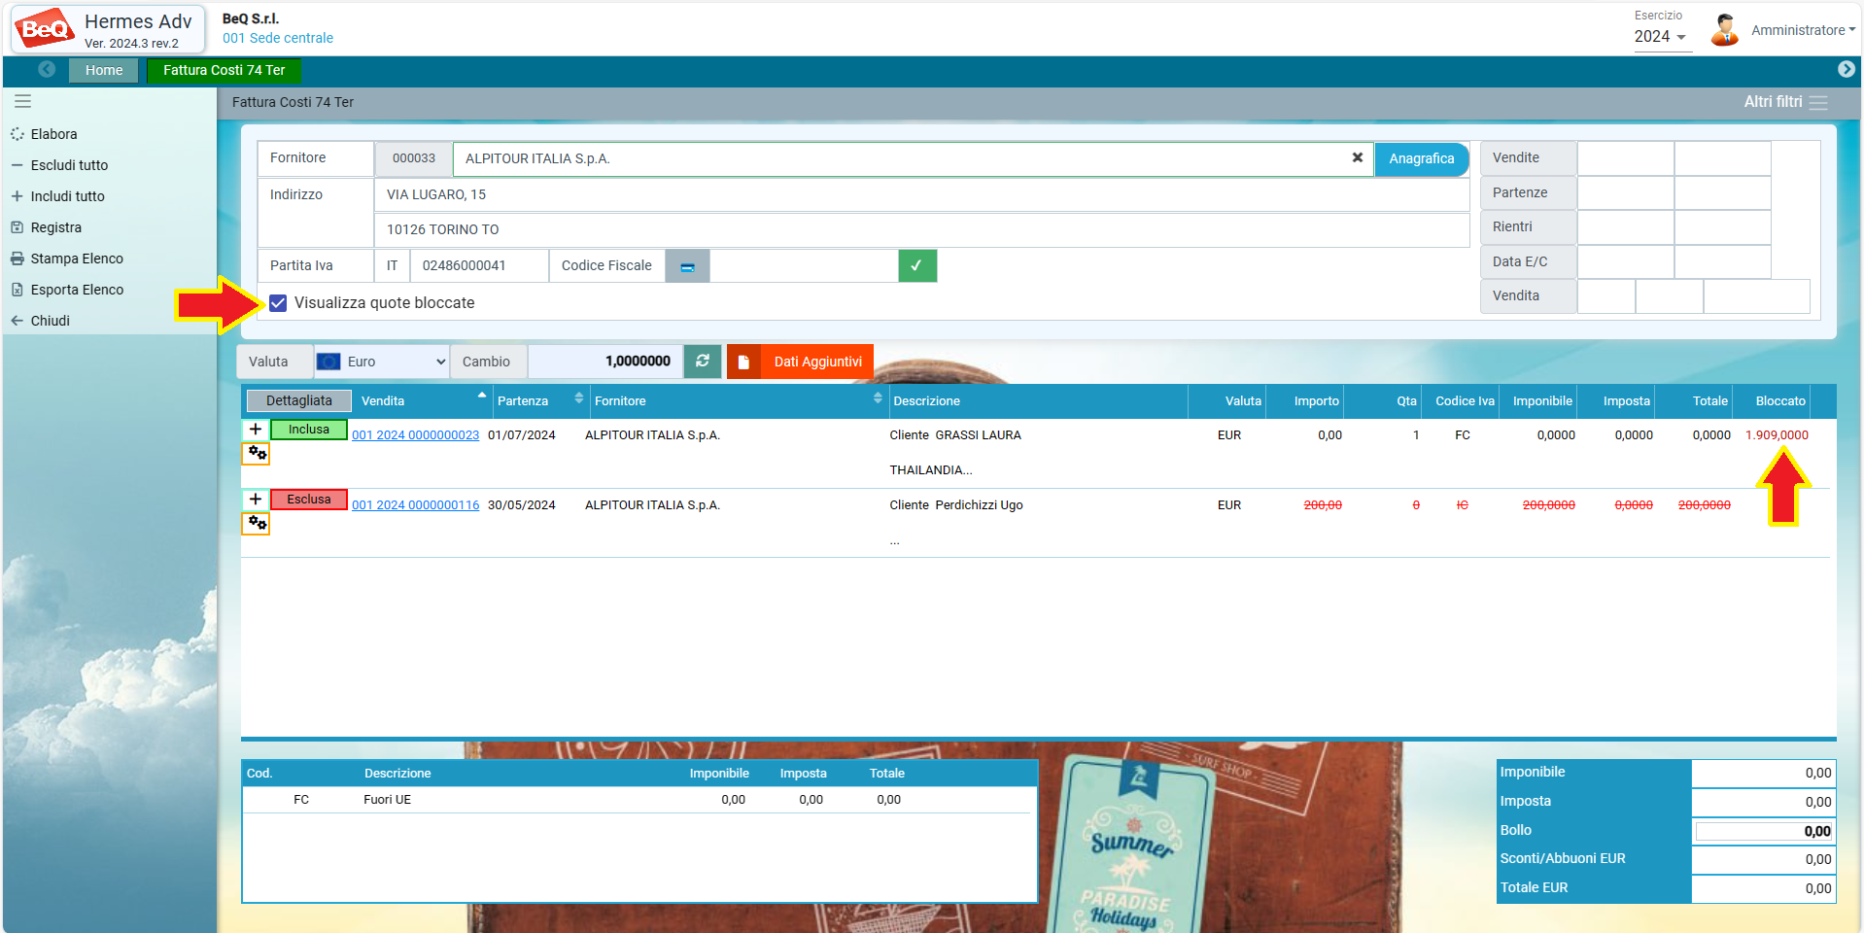Viewport: 1864px width, 933px height.
Task: Refresh the exchange rate
Action: click(703, 362)
